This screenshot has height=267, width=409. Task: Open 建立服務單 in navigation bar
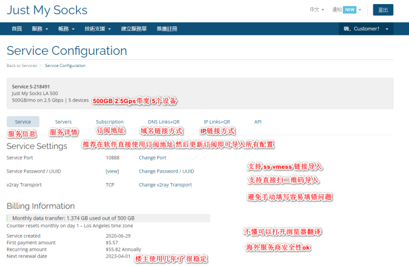(134, 29)
